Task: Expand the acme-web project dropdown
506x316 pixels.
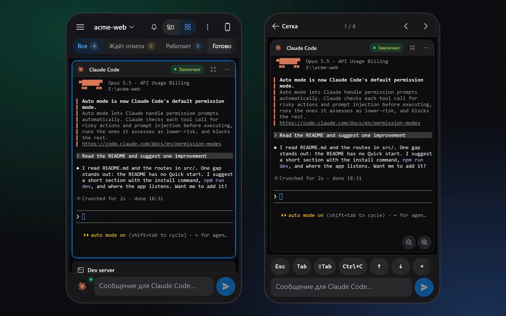Action: coord(114,27)
